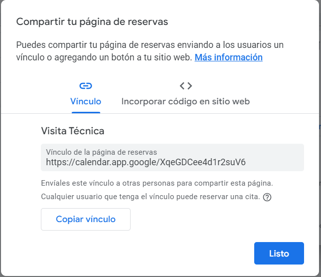Click the Visita Técnica heading
Viewport: 321px width, 277px height.
click(73, 131)
